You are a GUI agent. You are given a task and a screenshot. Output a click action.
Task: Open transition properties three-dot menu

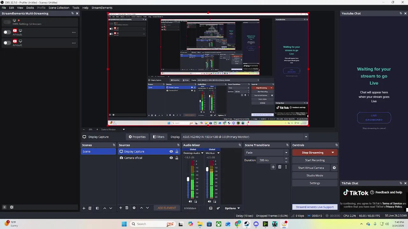point(286,167)
